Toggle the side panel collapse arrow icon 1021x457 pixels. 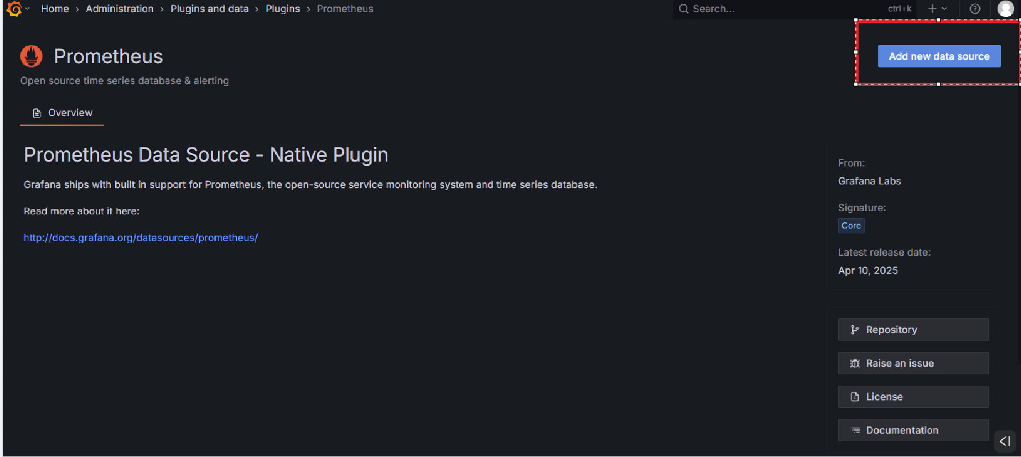pos(1005,441)
